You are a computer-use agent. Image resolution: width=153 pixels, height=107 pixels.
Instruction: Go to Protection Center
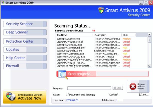click(25, 41)
